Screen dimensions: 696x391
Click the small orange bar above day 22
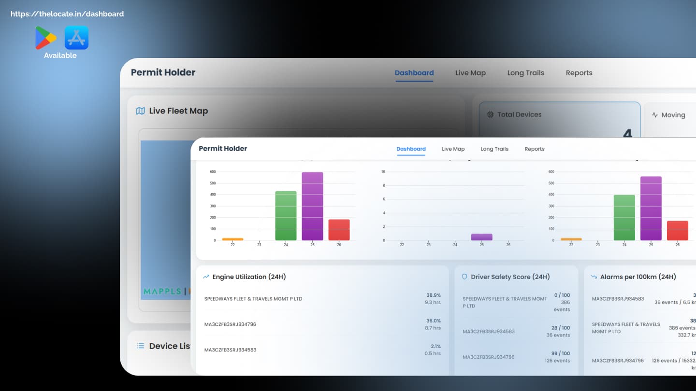pos(232,238)
